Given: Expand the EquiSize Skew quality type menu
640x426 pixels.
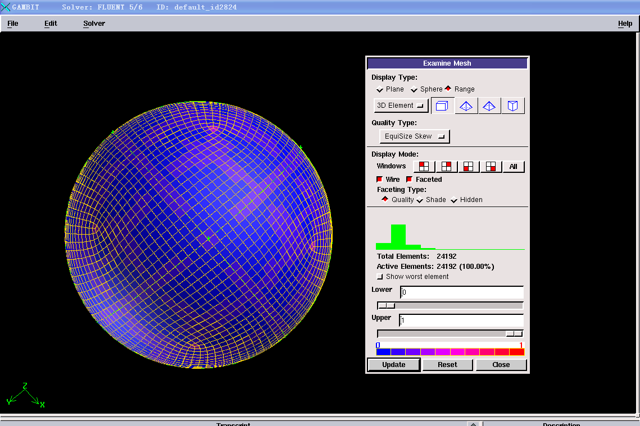Looking at the screenshot, I should [414, 136].
